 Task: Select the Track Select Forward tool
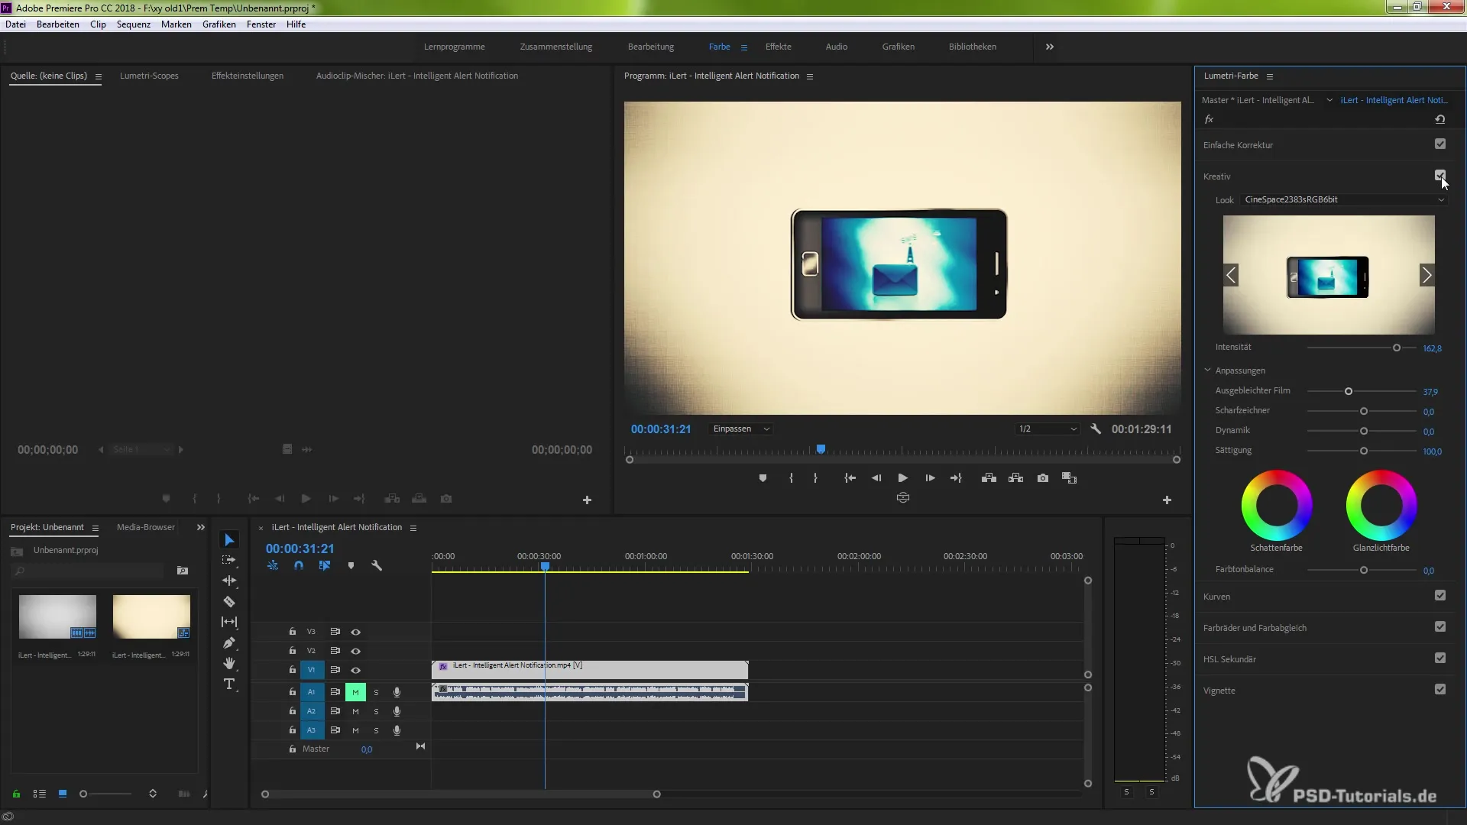229,560
